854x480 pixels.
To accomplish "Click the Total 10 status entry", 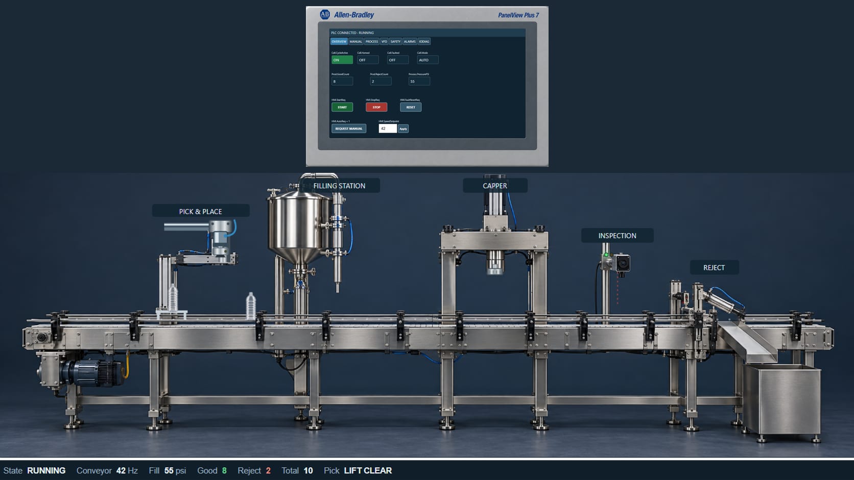I will (297, 470).
